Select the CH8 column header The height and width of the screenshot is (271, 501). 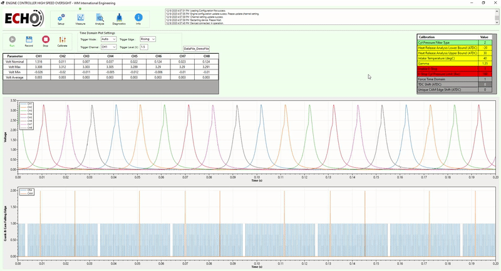point(207,56)
